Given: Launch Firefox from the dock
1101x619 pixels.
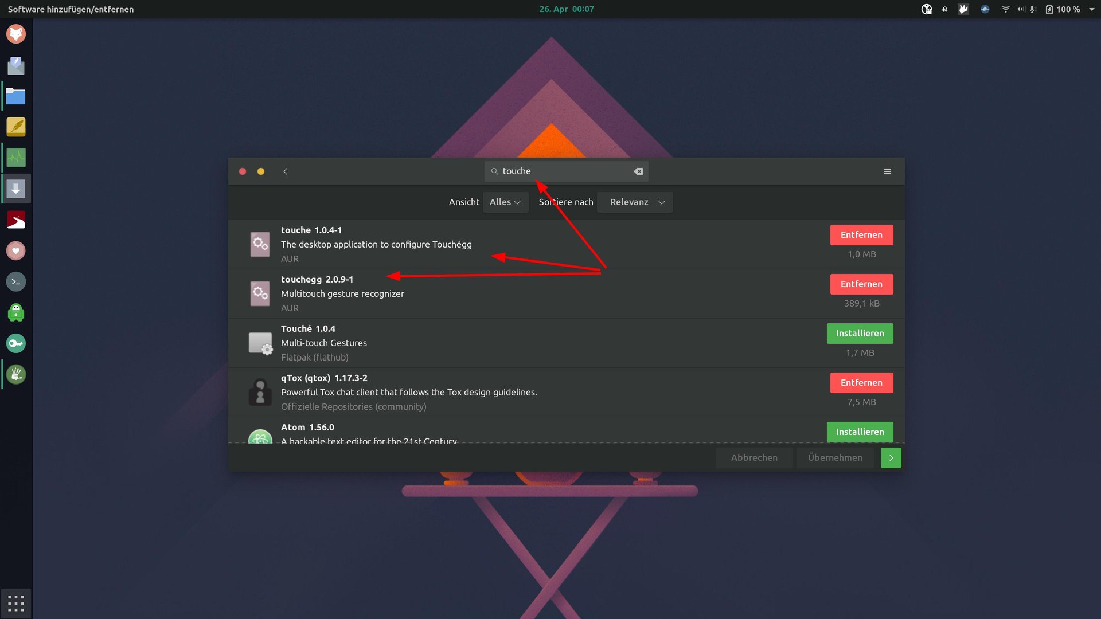Looking at the screenshot, I should 16,34.
